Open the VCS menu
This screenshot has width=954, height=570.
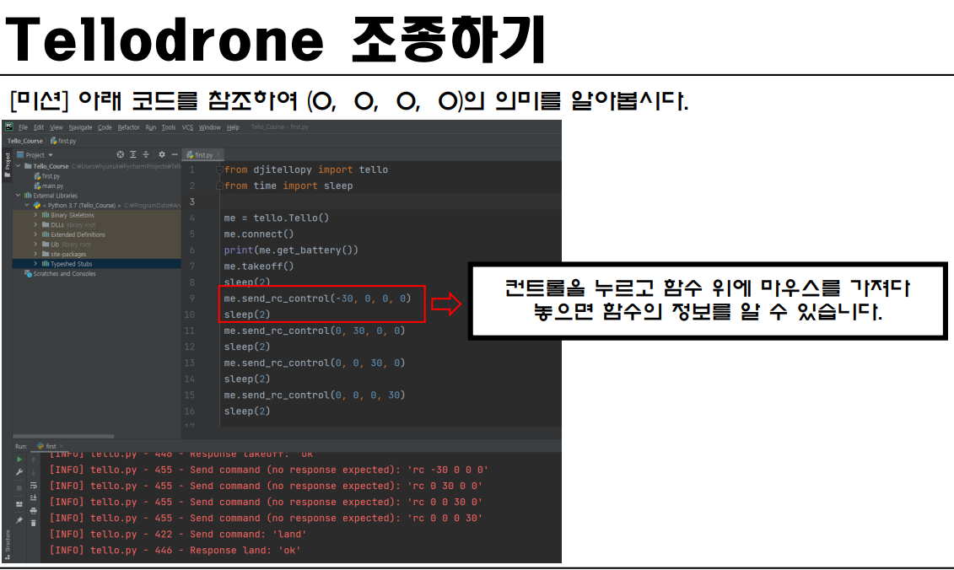point(187,127)
